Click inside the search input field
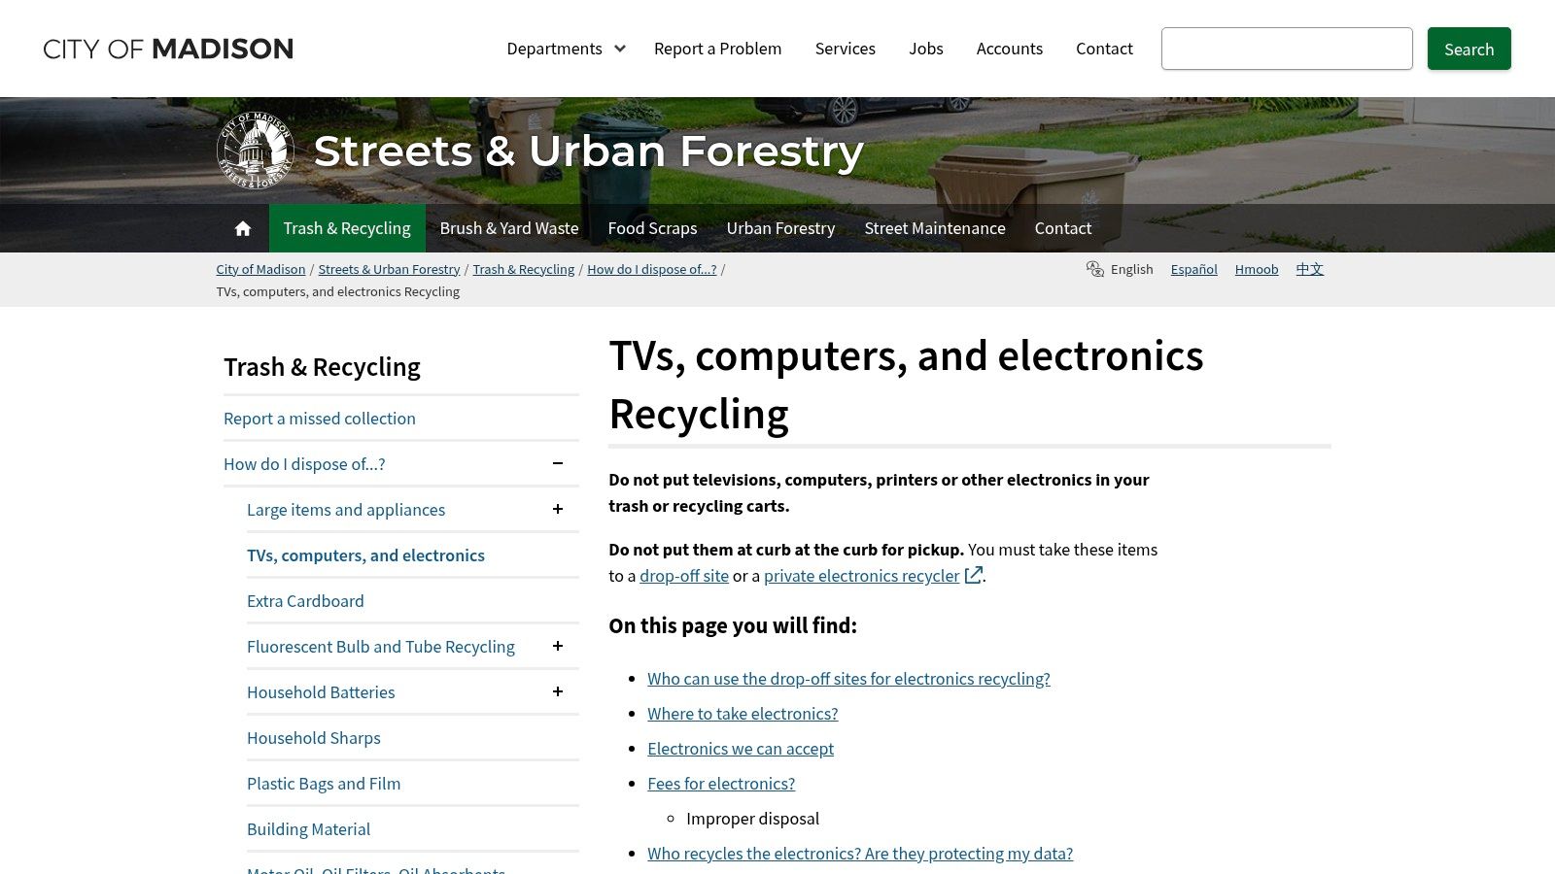Screen dimensions: 1555x874 pyautogui.click(x=1287, y=49)
